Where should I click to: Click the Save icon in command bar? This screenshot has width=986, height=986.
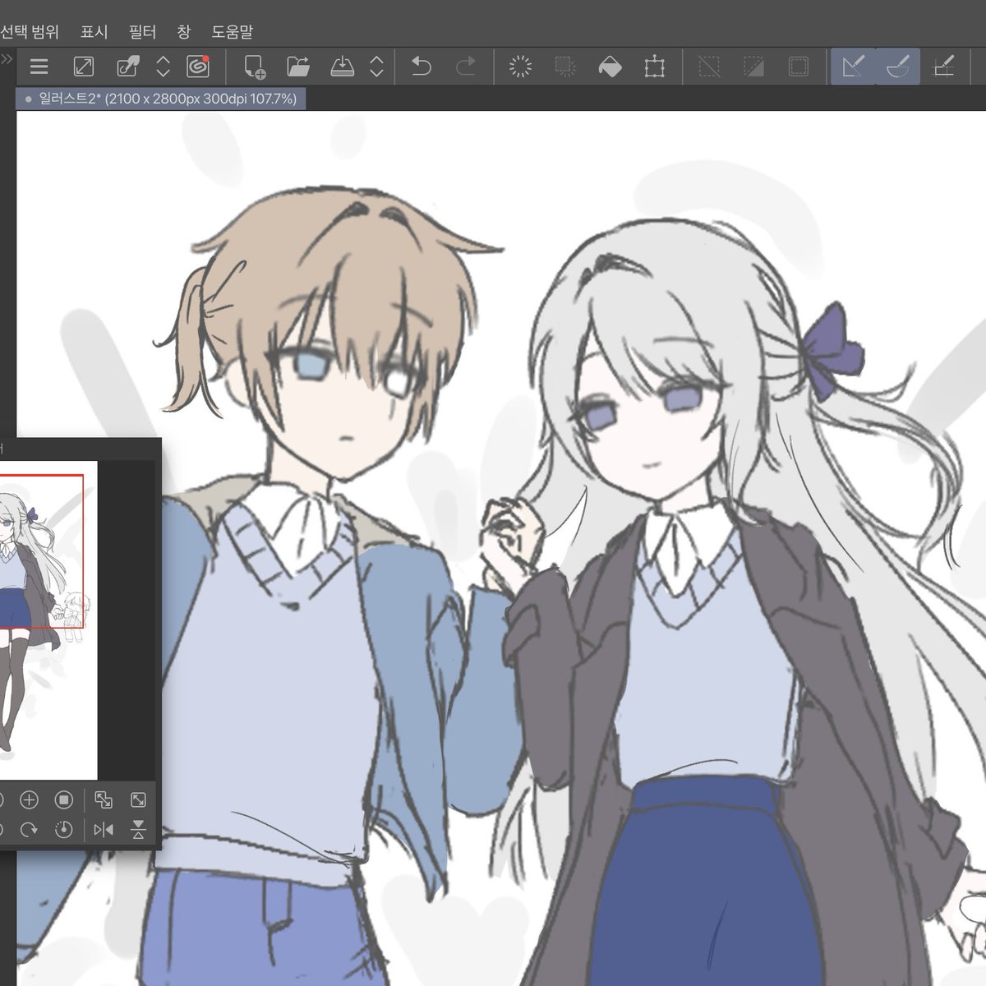[x=342, y=67]
